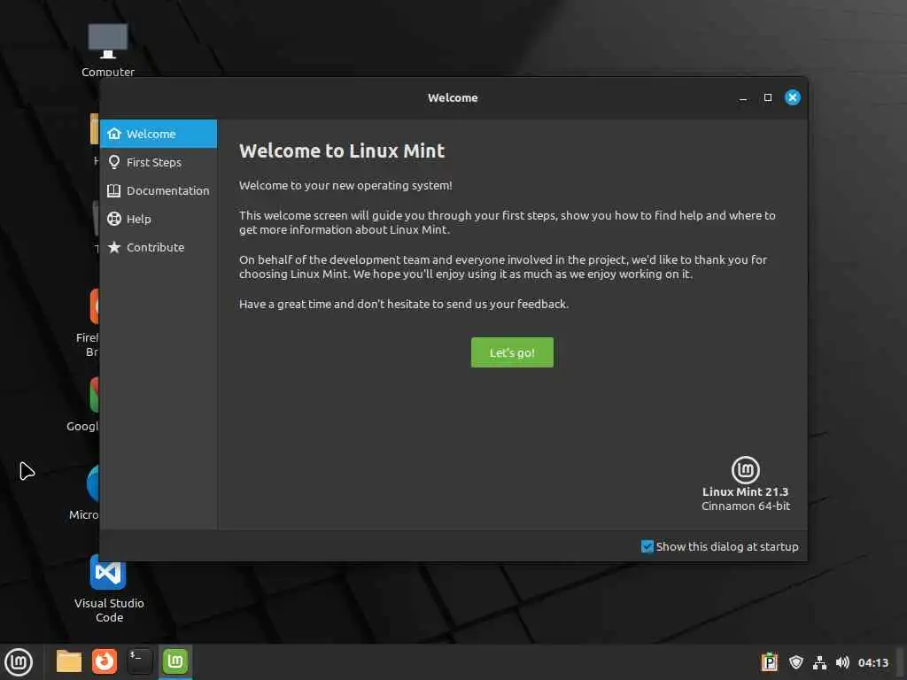The image size is (907, 680).
Task: Click the lifebuoy icon beside Help
Action: pos(114,220)
